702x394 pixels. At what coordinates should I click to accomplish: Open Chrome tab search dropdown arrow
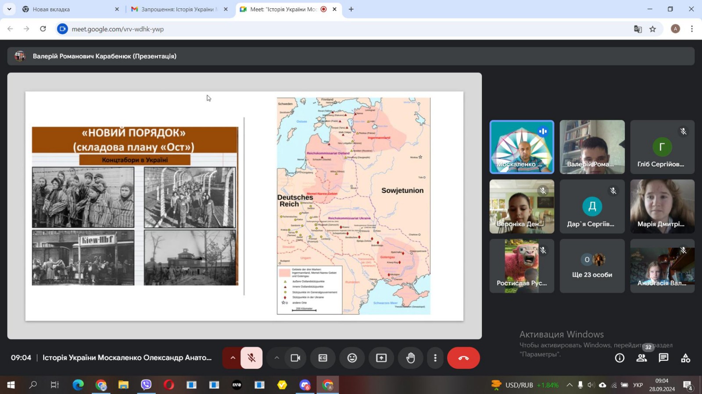coord(9,9)
